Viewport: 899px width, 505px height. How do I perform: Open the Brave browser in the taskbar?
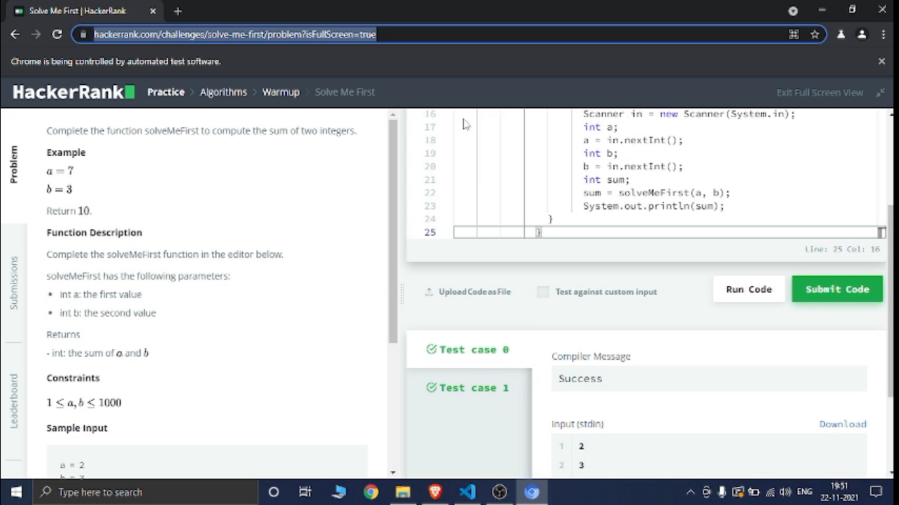[435, 492]
